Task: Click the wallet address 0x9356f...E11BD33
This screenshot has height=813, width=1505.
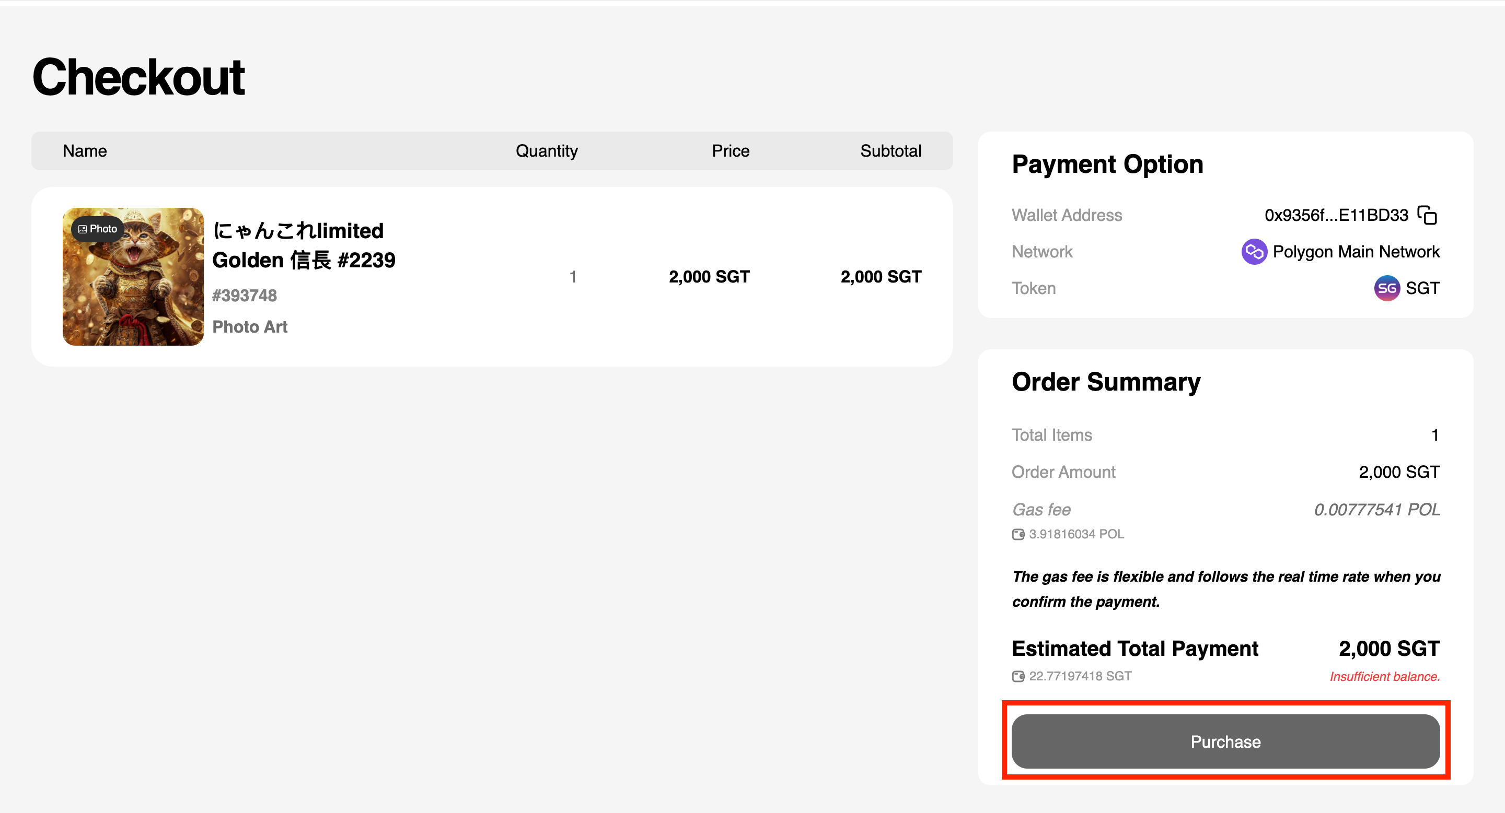Action: (1336, 215)
